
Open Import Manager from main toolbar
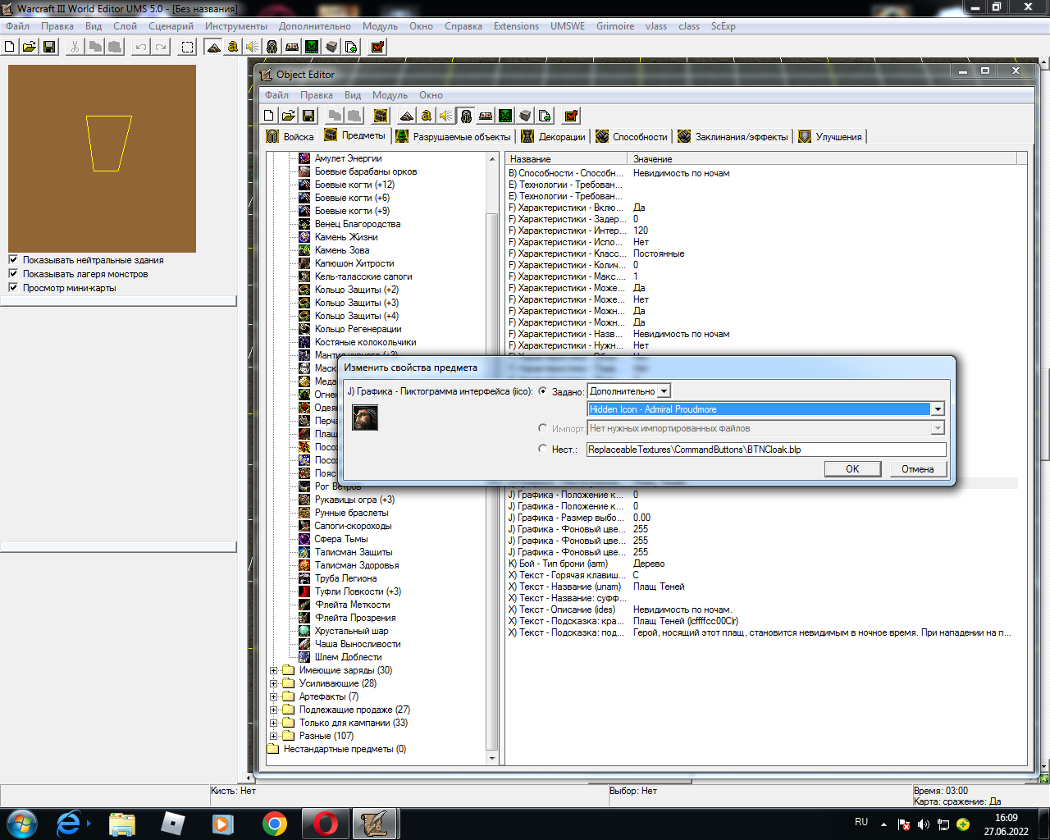(351, 47)
